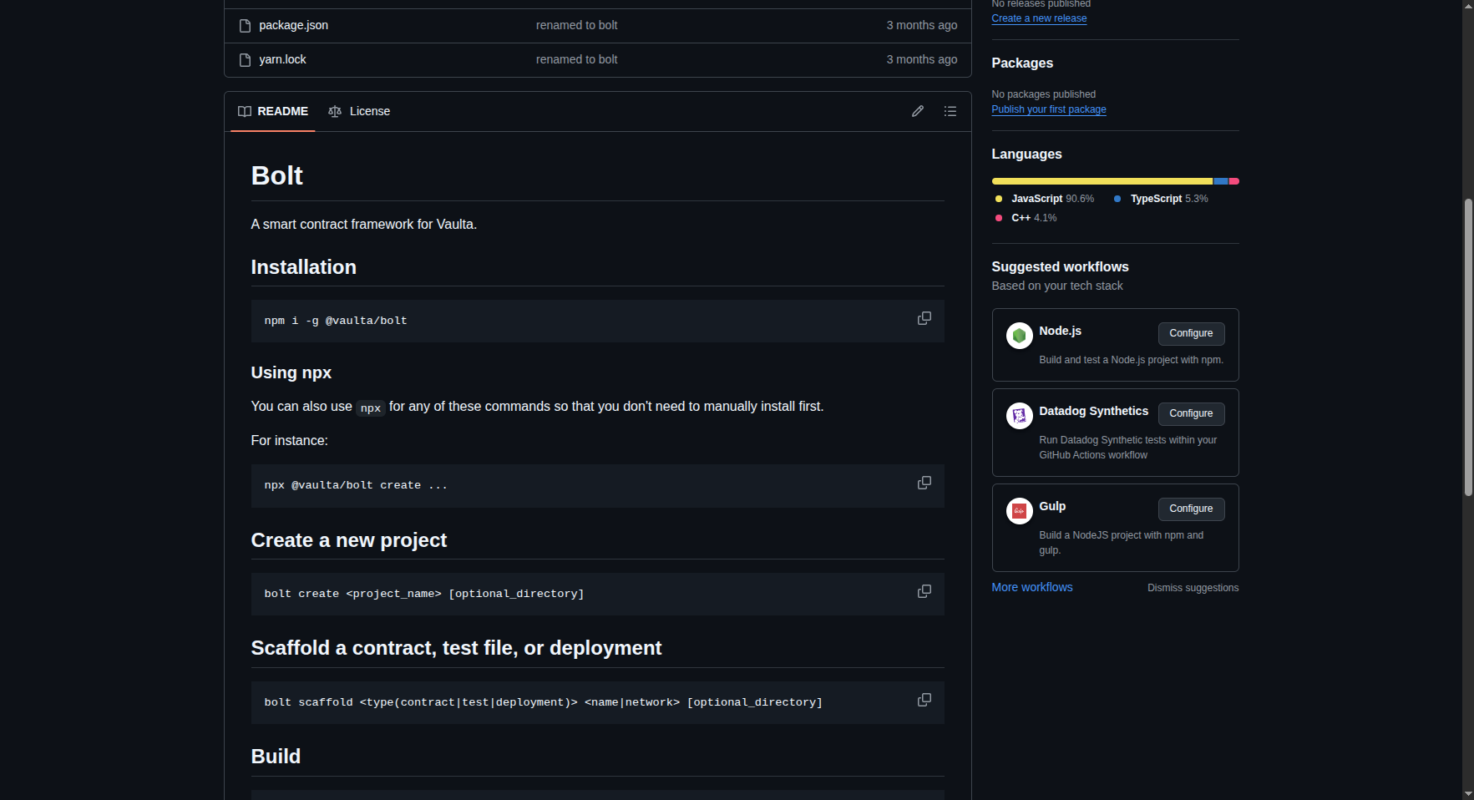This screenshot has width=1474, height=800.
Task: Open More workflows
Action: click(x=1031, y=587)
